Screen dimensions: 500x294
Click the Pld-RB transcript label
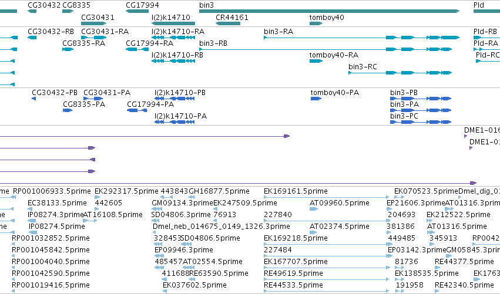(x=485, y=32)
